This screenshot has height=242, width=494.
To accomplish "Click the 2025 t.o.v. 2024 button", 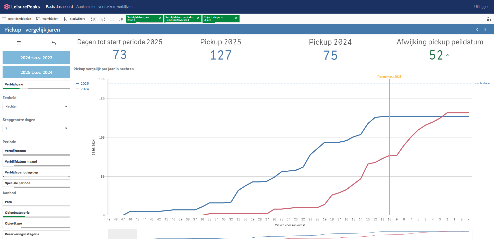I will (x=36, y=72).
